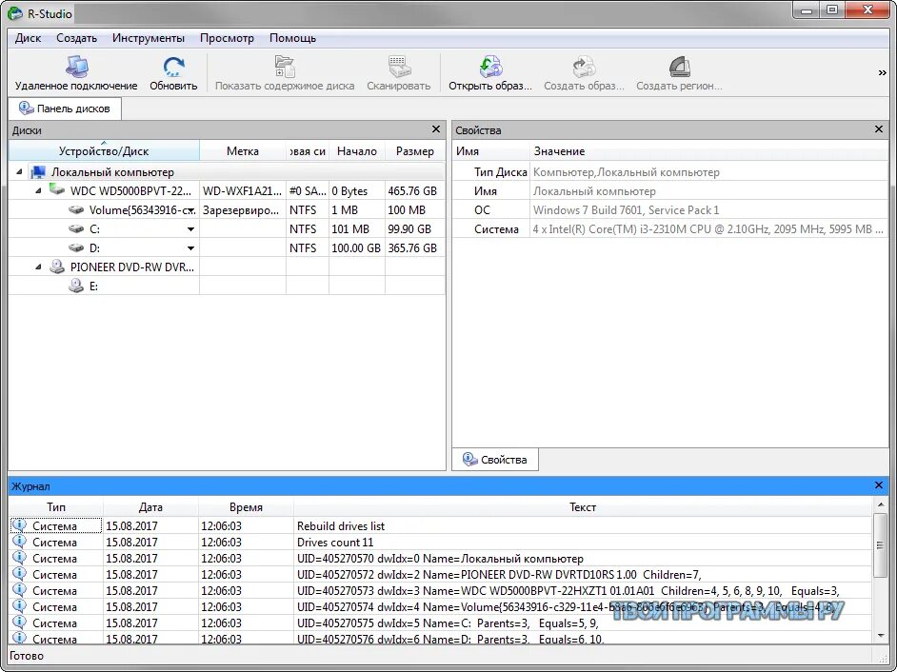897x672 pixels.
Task: Collapse the WDC WD5000BPVT drive node
Action: tap(38, 190)
